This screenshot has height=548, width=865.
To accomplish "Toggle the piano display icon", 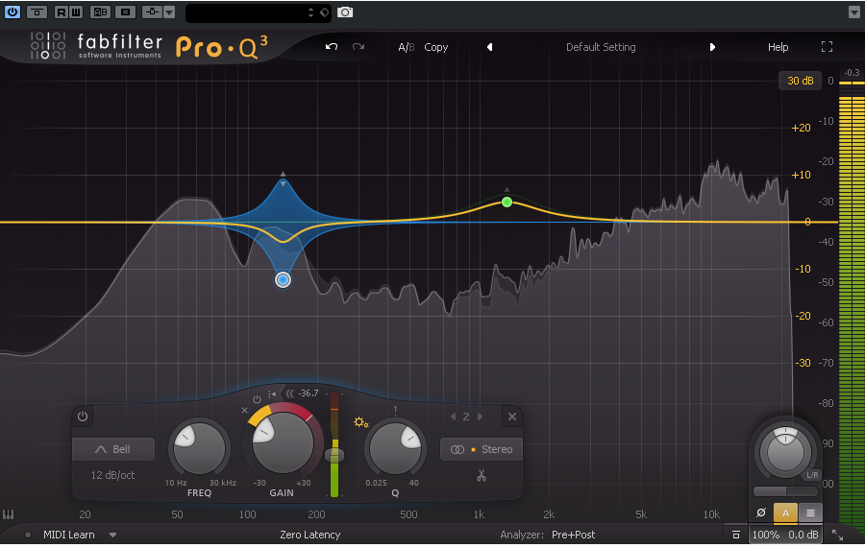I will pyautogui.click(x=8, y=514).
